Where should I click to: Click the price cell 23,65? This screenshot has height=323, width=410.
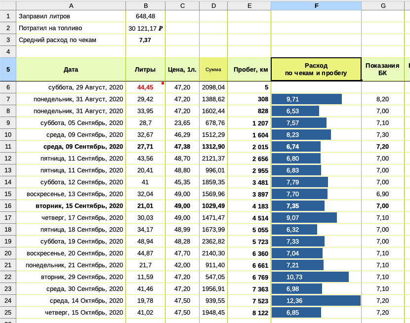click(x=182, y=123)
